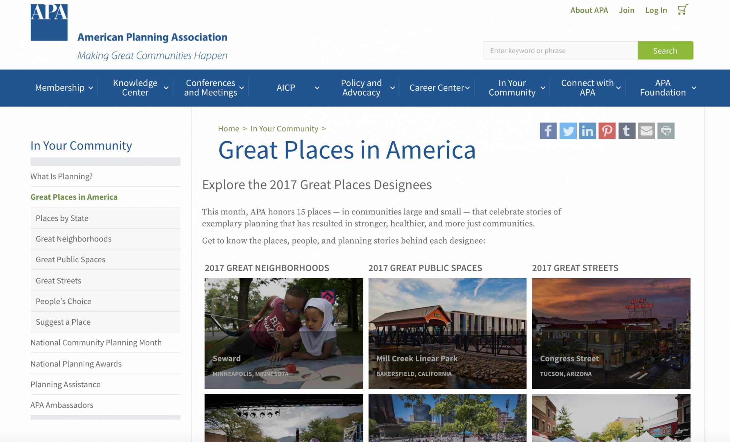Click the Join link
The width and height of the screenshot is (730, 442).
pos(626,10)
